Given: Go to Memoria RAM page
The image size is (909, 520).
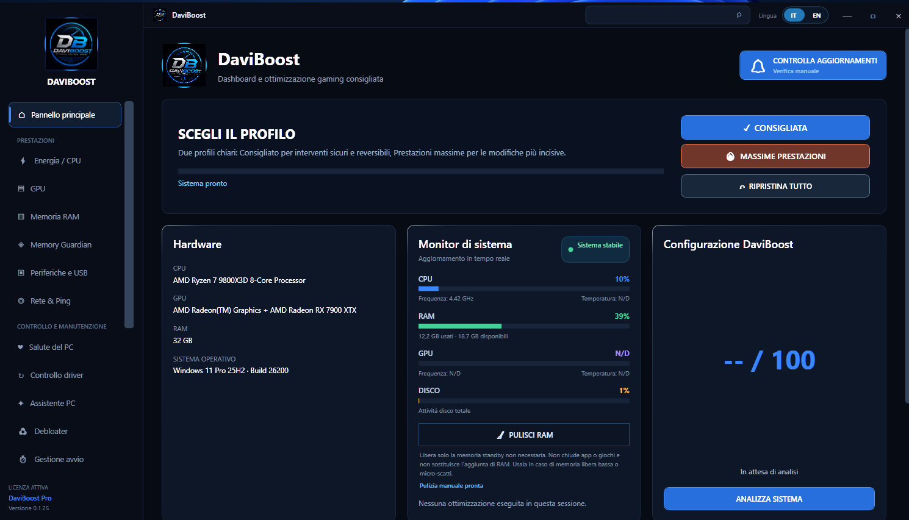Looking at the screenshot, I should pos(65,217).
